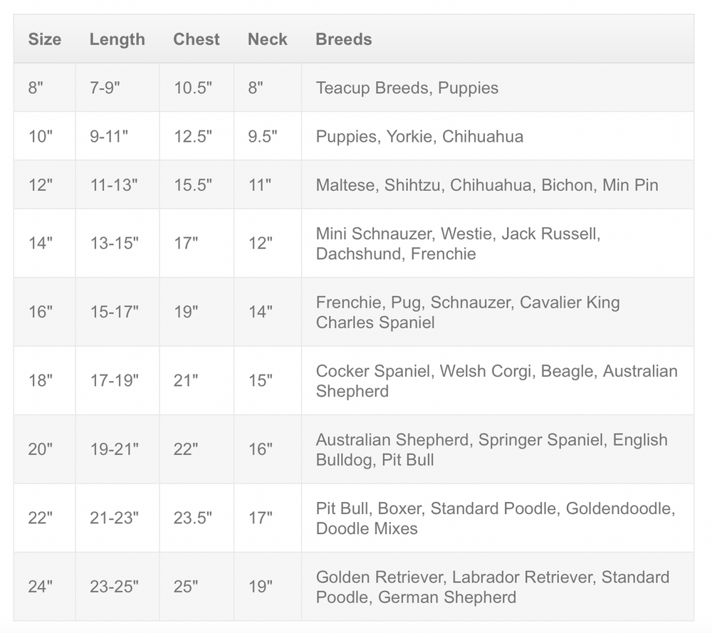Click the Chest column header
This screenshot has width=712, height=633.
(197, 39)
